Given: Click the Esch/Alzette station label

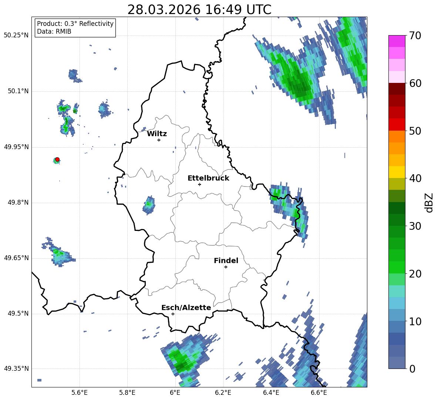Looking at the screenshot, I should (x=186, y=307).
